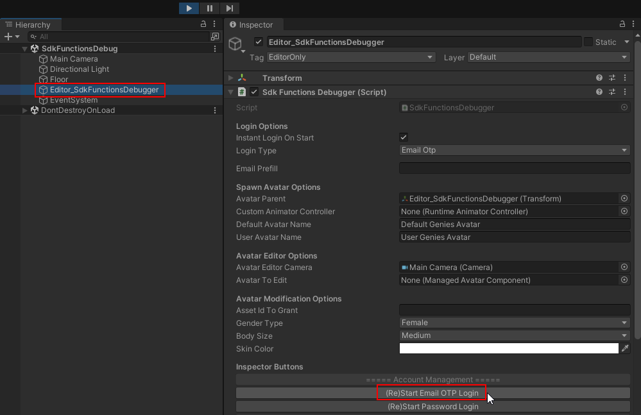Viewport: 641px width, 415px height.
Task: Click the Hierarchy panel lock icon
Action: [x=203, y=24]
